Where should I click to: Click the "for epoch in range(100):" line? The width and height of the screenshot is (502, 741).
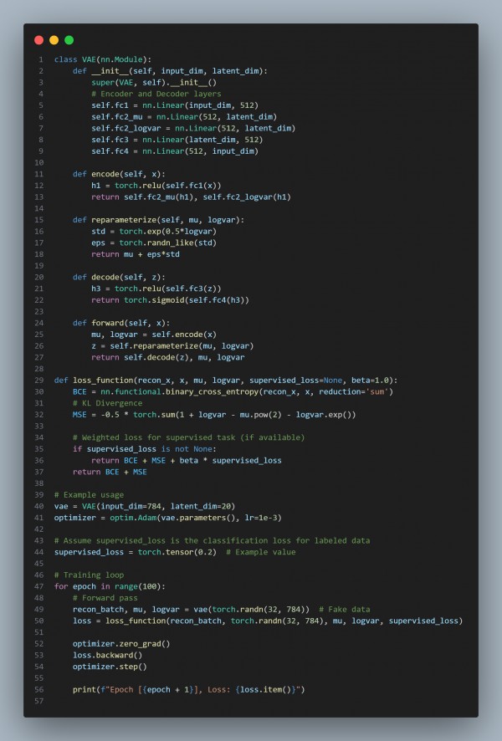click(110, 586)
